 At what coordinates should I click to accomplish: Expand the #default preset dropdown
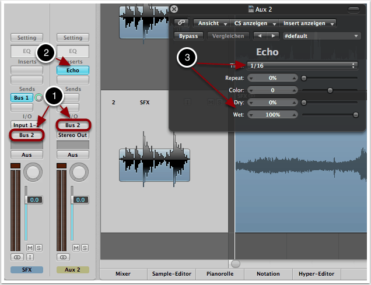coord(321,36)
